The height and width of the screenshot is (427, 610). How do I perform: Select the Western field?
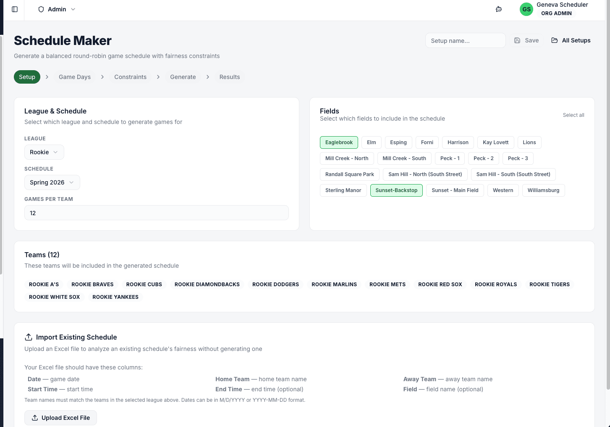pyautogui.click(x=503, y=190)
